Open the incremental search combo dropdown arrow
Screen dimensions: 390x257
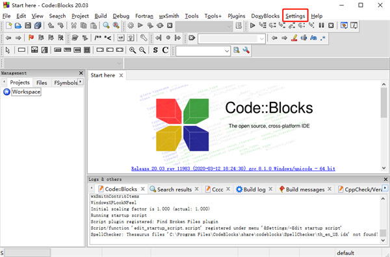(x=262, y=38)
